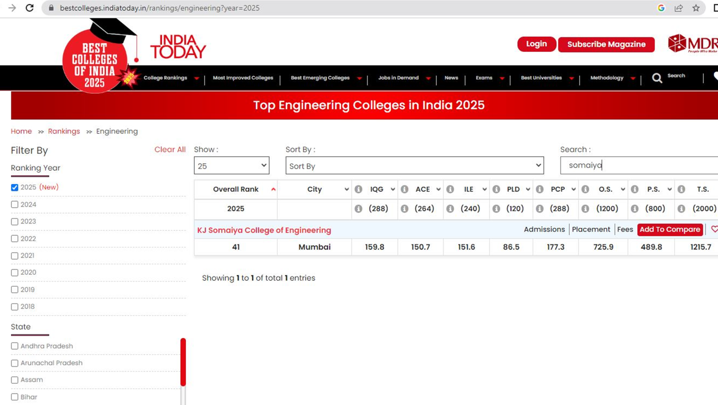Click info icon beside (288) IQG max
Image resolution: width=718 pixels, height=405 pixels.
pos(358,209)
